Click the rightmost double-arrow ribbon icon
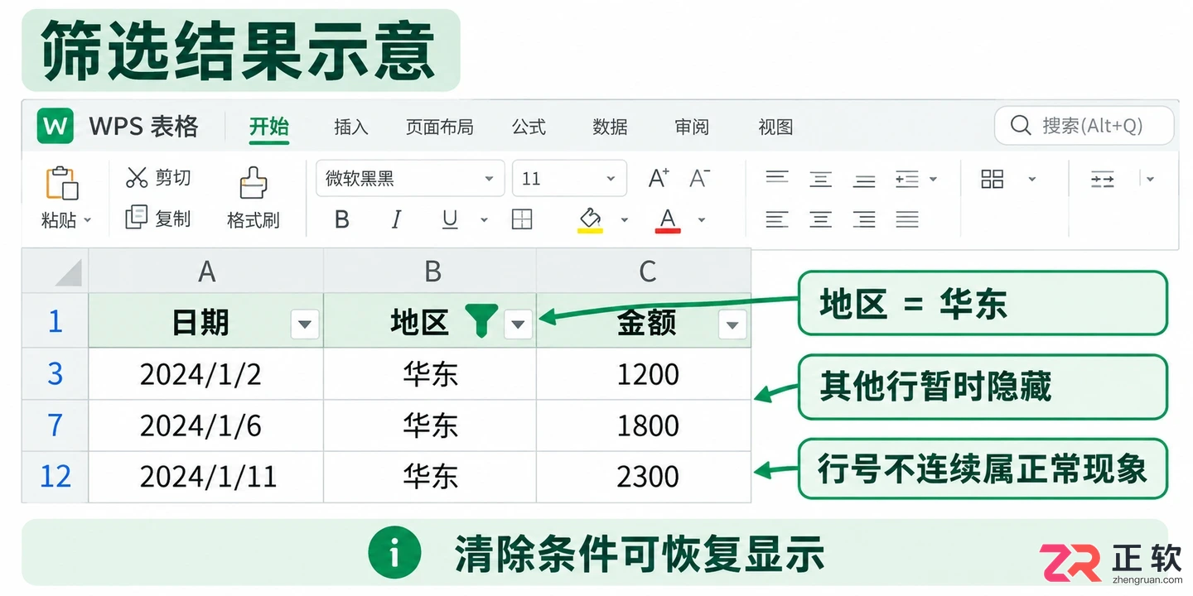The image size is (1193, 596). 1103,179
